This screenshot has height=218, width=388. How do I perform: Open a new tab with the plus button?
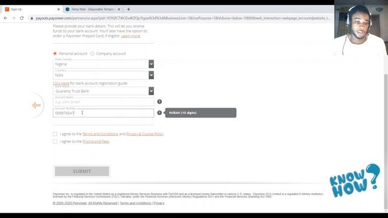point(129,9)
